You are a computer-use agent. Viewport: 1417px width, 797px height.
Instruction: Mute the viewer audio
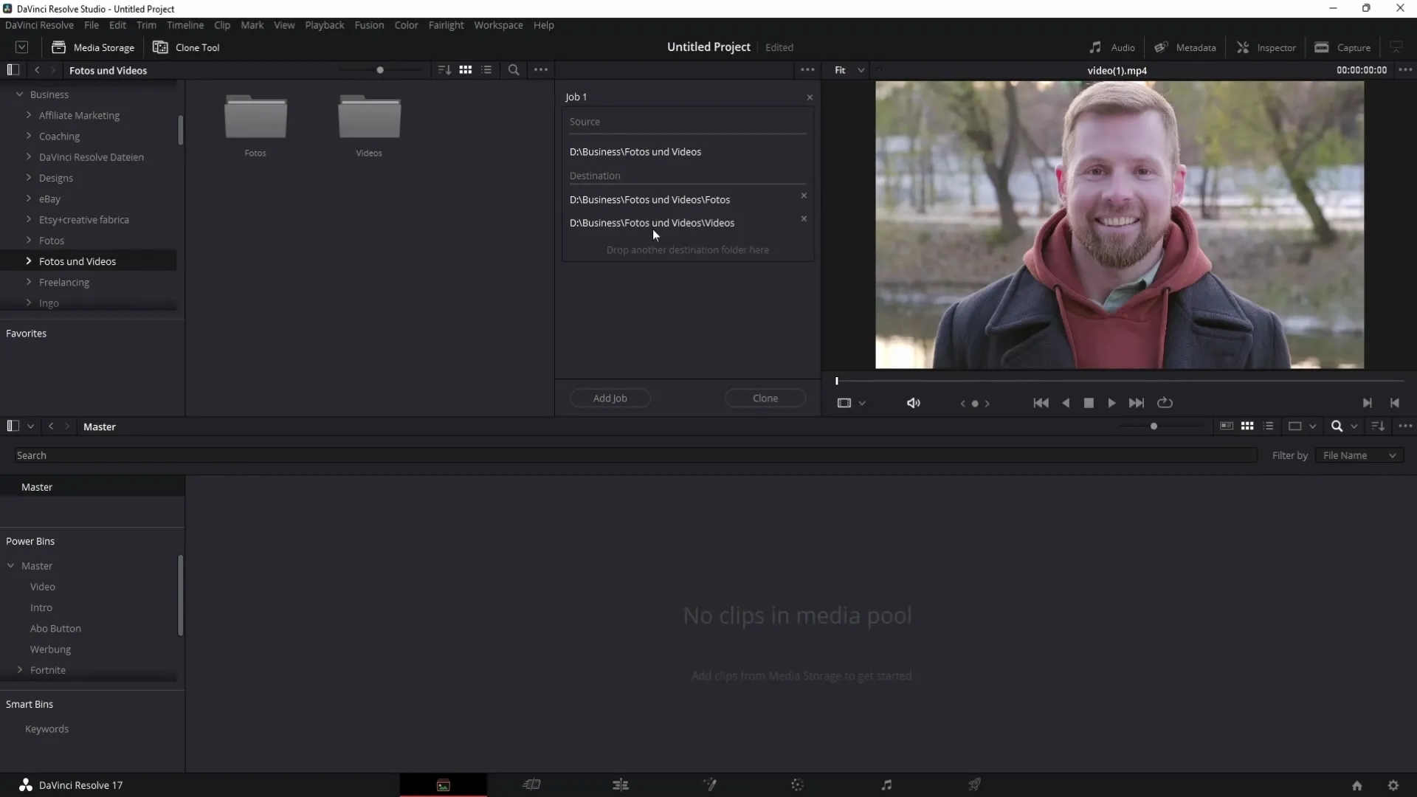(914, 403)
